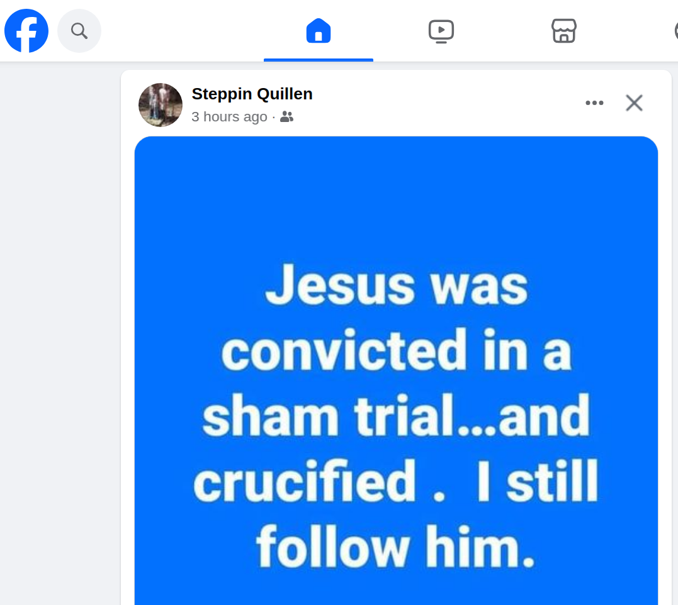Click the 'crucified . I still' line
The height and width of the screenshot is (605, 678).
pyautogui.click(x=395, y=481)
